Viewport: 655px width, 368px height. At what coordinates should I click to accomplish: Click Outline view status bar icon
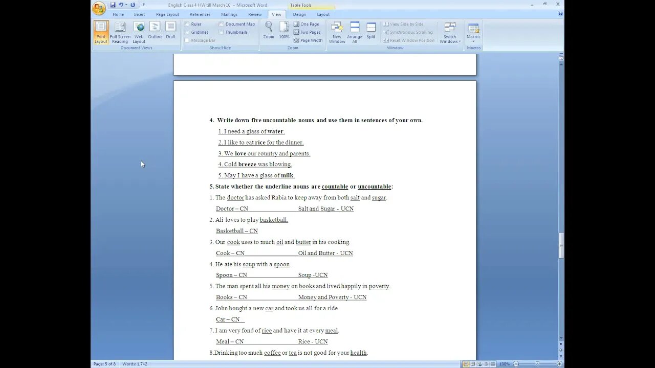tap(487, 364)
